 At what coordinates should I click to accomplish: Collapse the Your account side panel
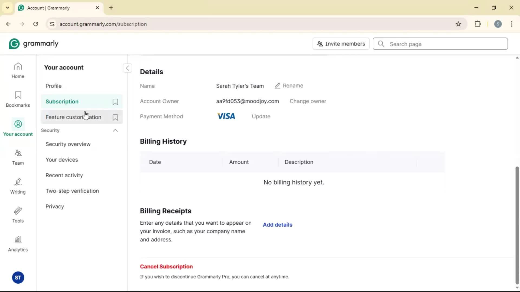127,68
